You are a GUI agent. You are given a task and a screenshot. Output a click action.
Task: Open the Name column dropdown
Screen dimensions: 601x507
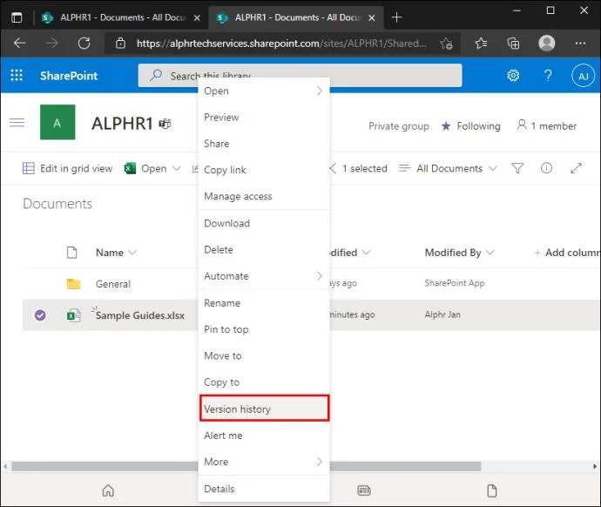pyautogui.click(x=132, y=252)
